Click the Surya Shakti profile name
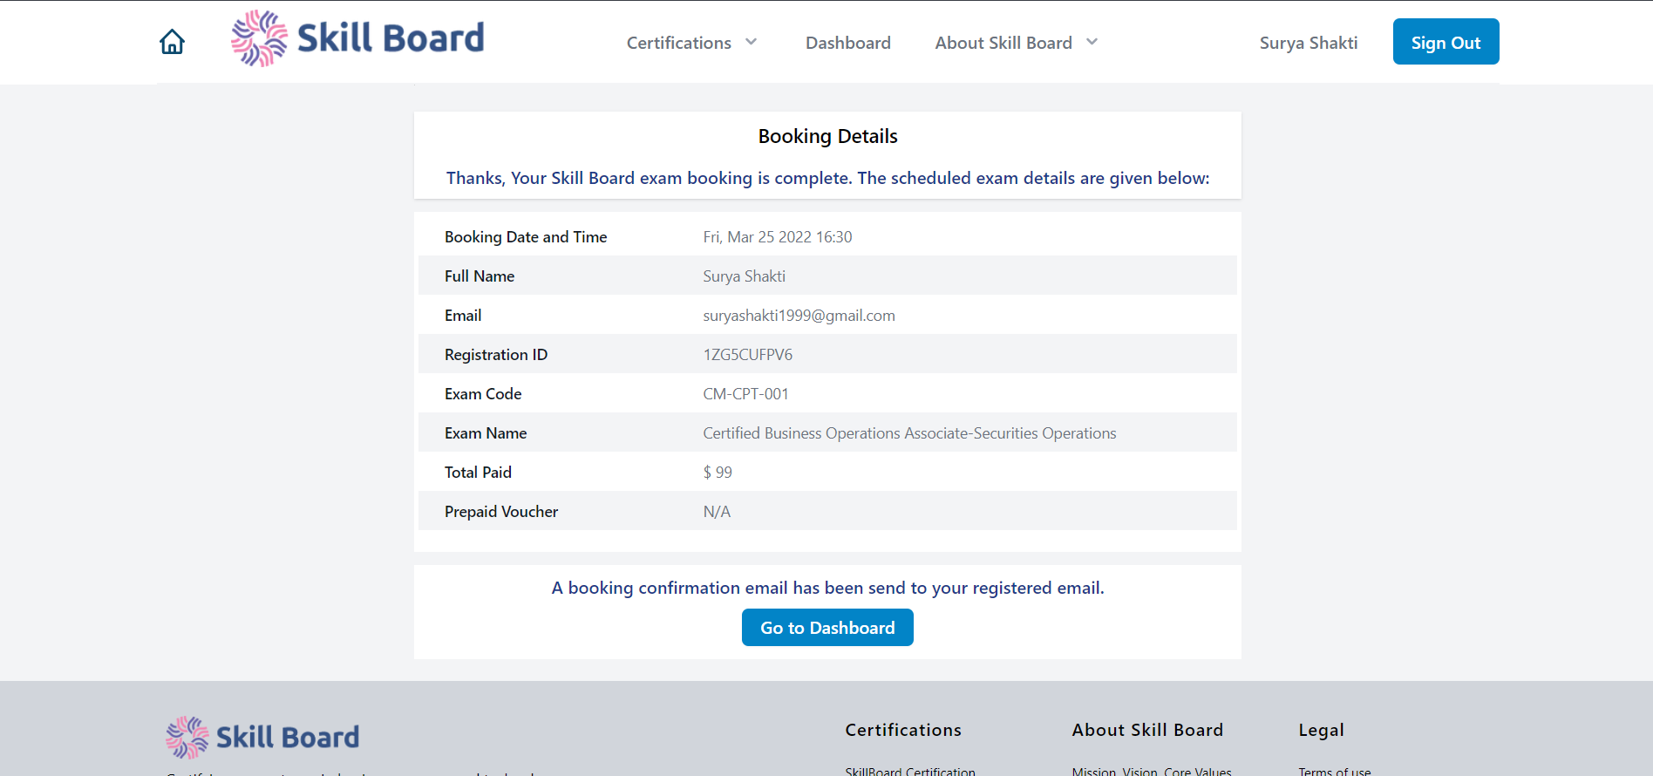 [x=1309, y=43]
